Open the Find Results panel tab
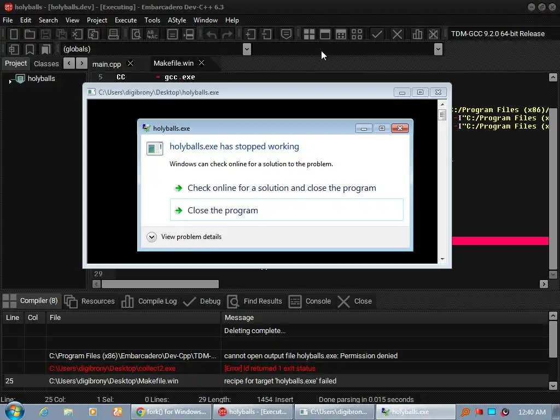This screenshot has width=560, height=420. point(254,301)
